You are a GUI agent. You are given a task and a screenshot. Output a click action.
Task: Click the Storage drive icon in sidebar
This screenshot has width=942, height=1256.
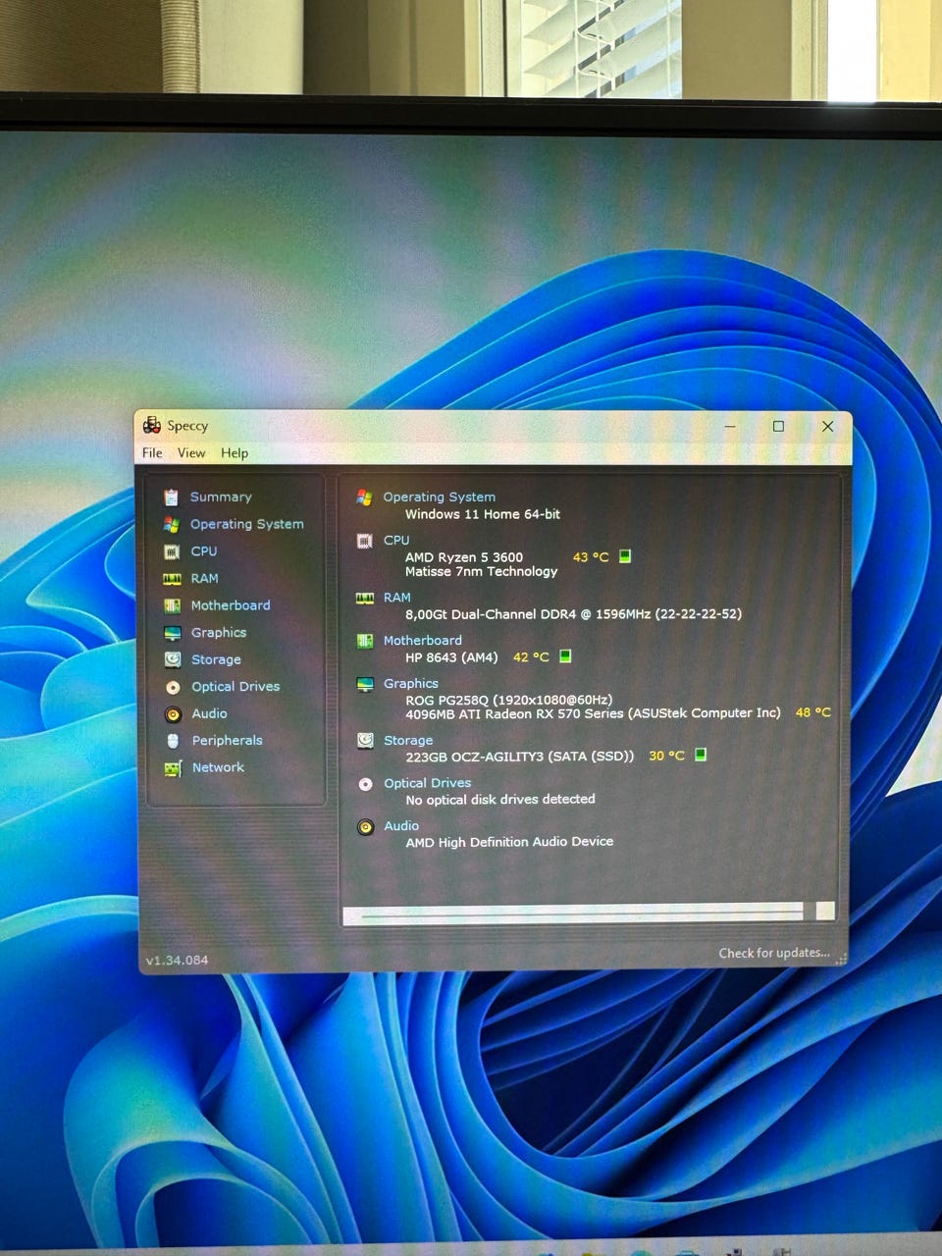(173, 659)
